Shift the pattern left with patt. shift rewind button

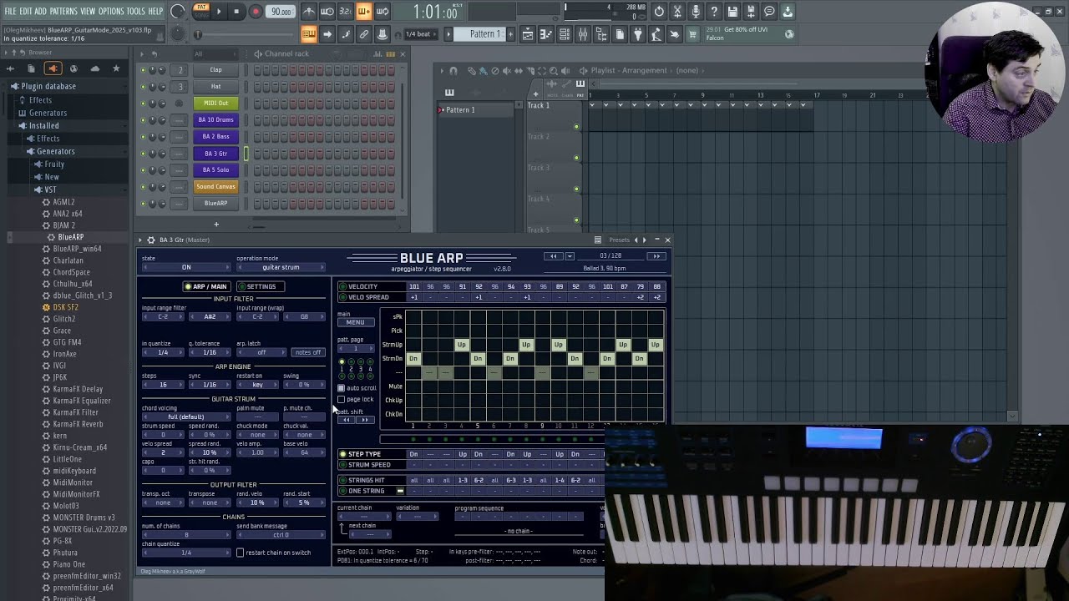point(346,420)
